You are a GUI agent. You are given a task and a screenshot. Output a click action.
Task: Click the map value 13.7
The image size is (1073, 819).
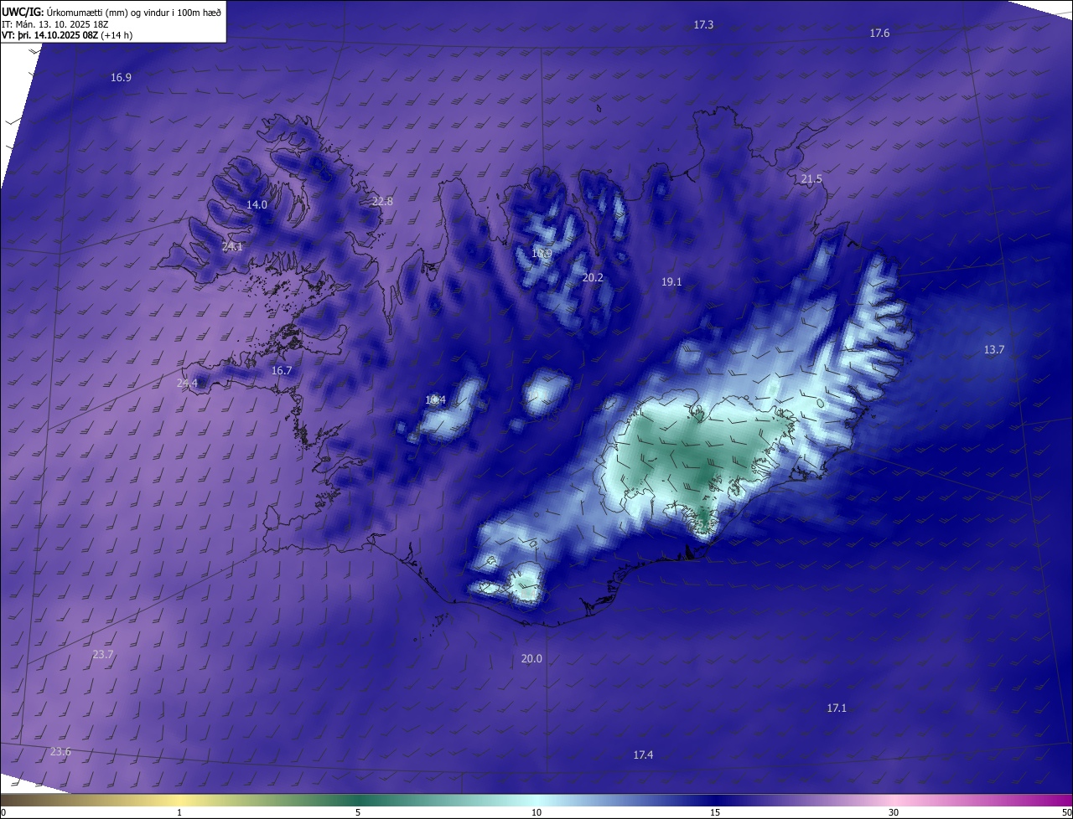point(993,350)
